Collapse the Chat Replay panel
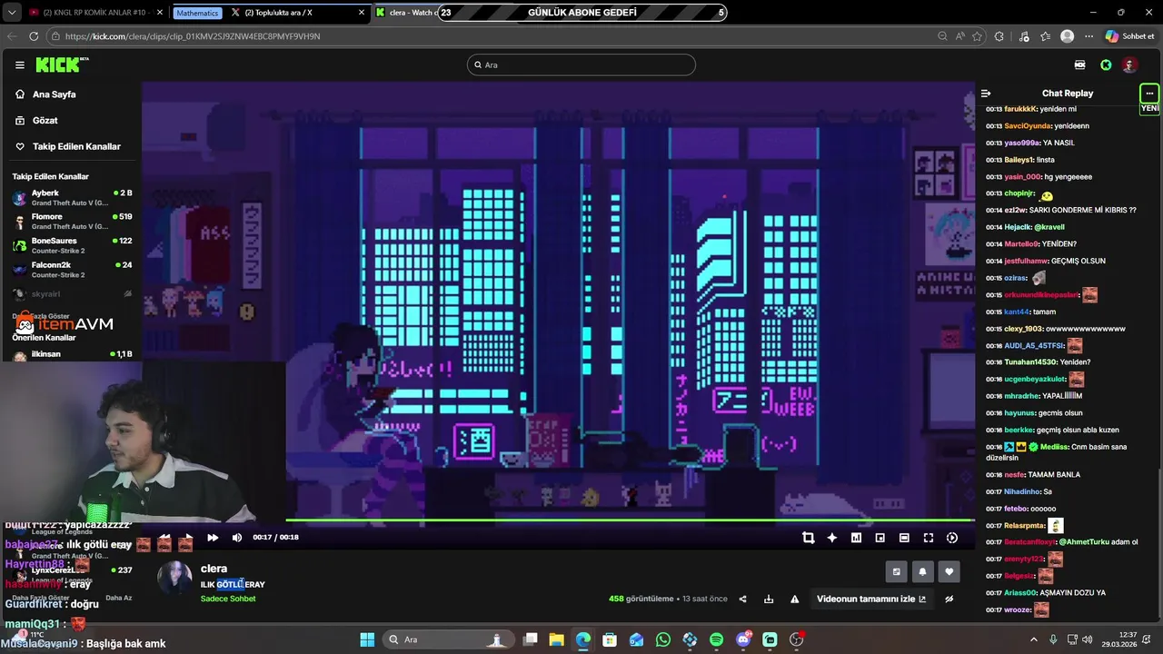Image resolution: width=1163 pixels, height=654 pixels. click(986, 93)
